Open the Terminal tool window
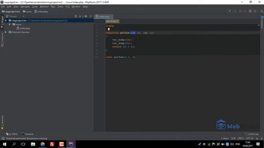Viewport: 264px width, 148px height. (28, 134)
